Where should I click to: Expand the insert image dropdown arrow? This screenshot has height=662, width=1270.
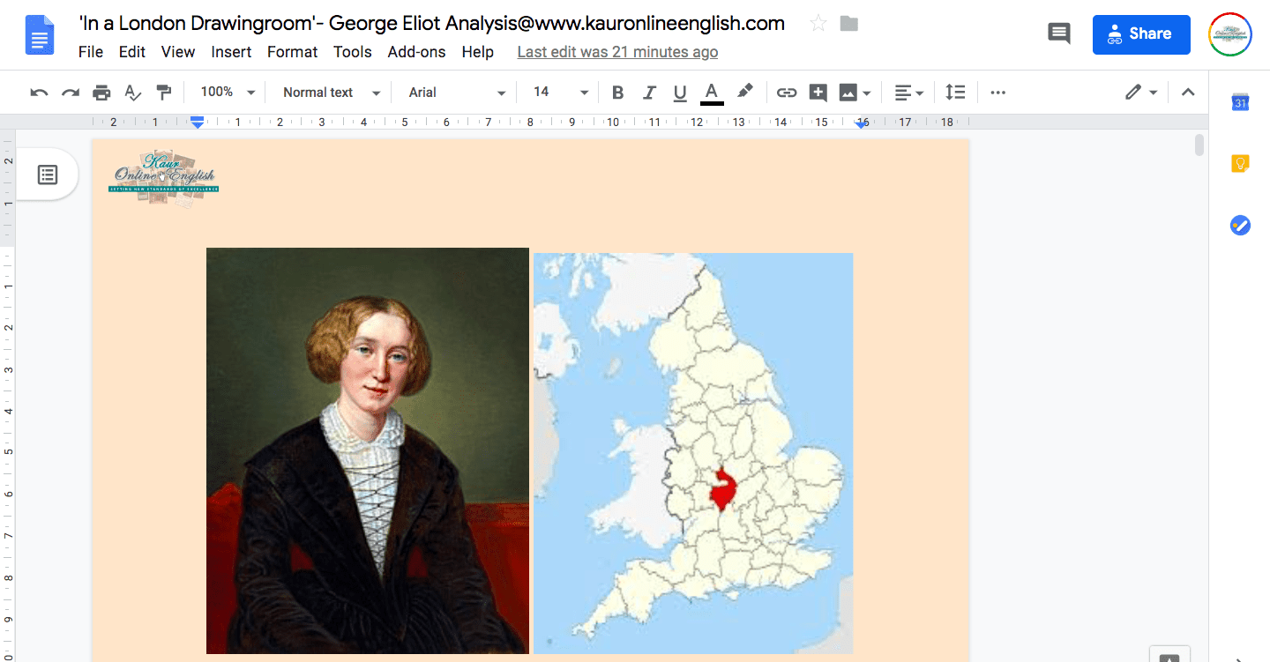point(866,93)
